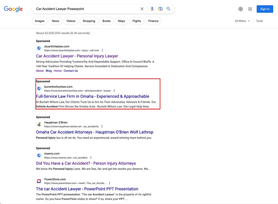Click the burnettwilsonlaw.com vehicleaccident URL
The height and width of the screenshot is (204, 278).
(x=77, y=91)
